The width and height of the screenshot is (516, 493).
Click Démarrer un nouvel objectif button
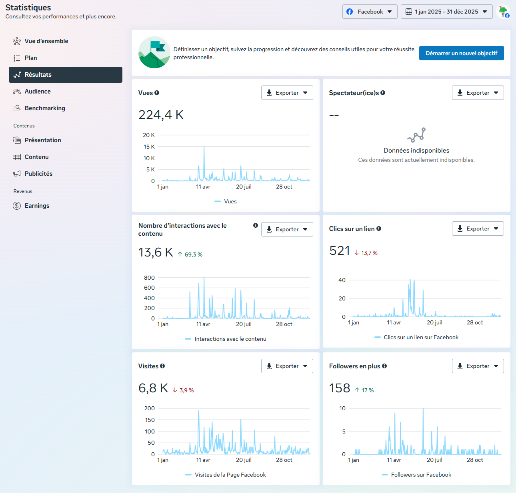point(461,53)
